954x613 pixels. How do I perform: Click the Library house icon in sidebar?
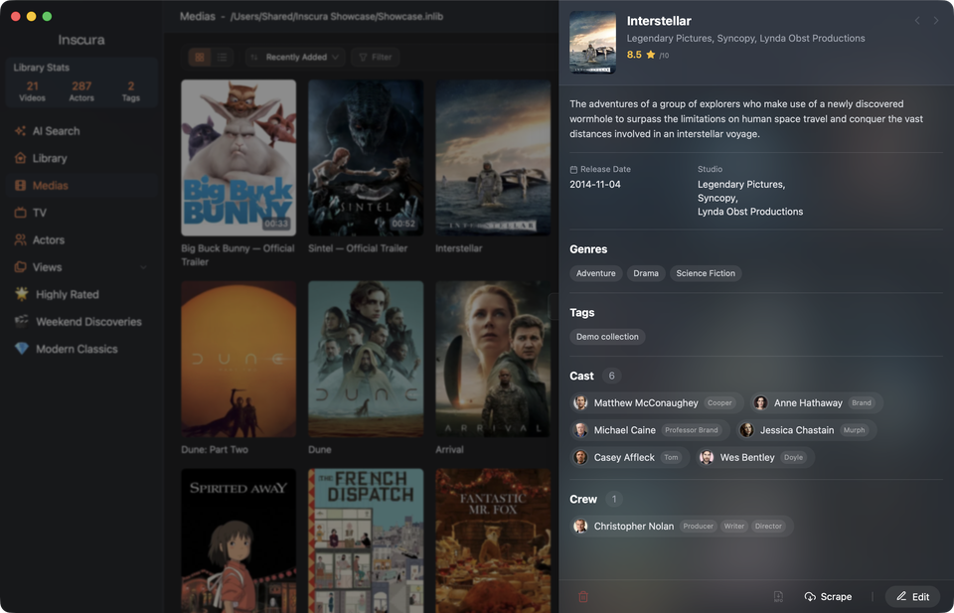tap(20, 158)
